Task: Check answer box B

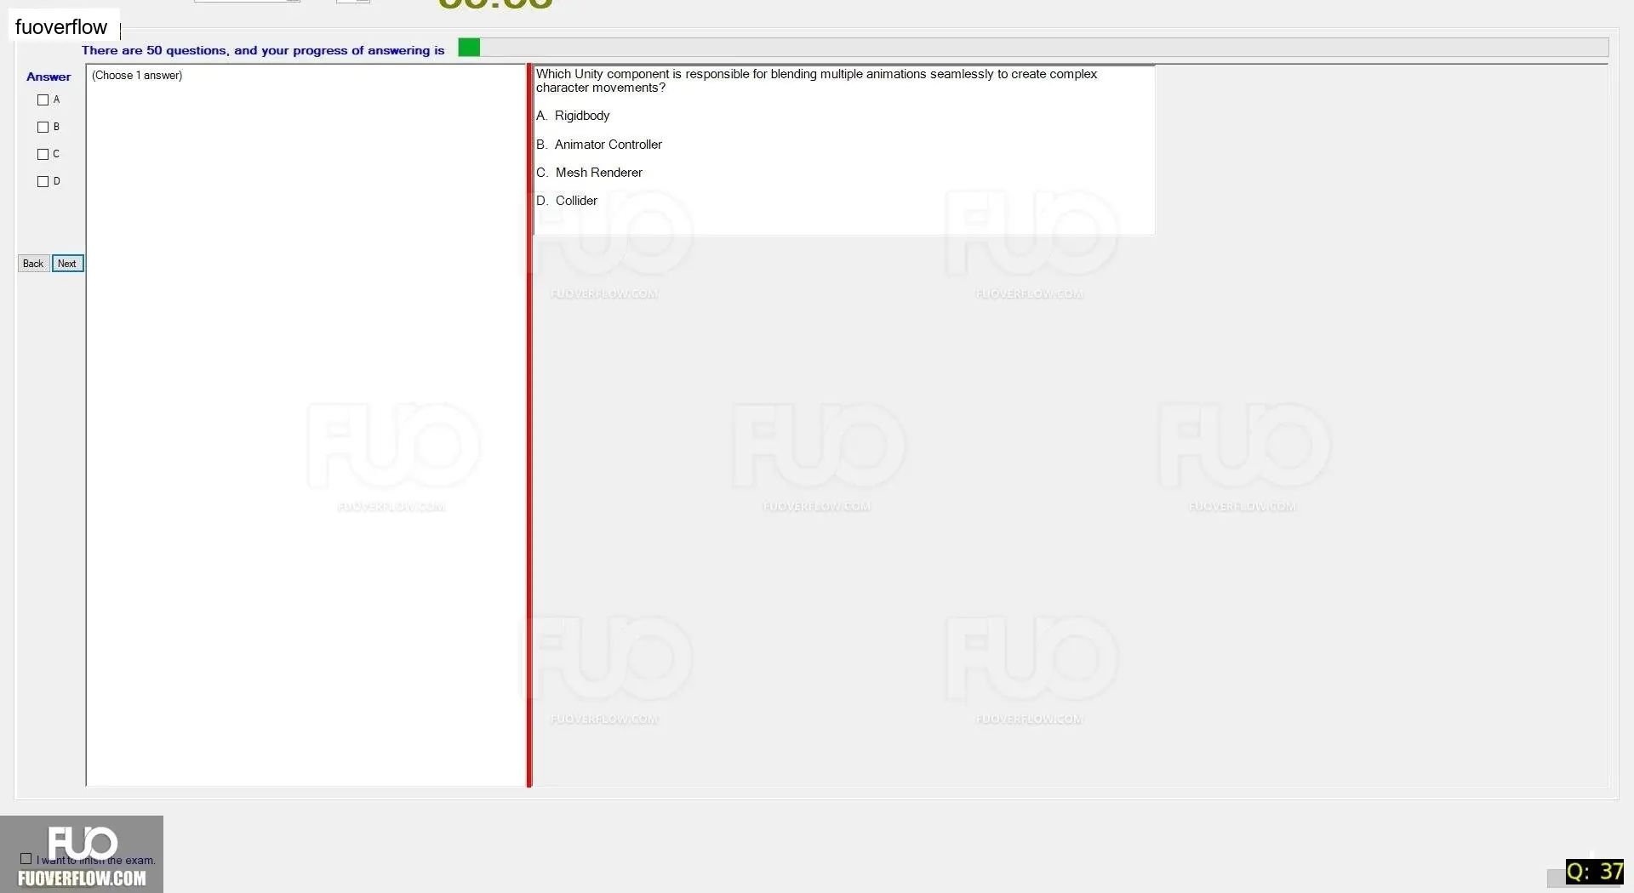Action: point(43,128)
